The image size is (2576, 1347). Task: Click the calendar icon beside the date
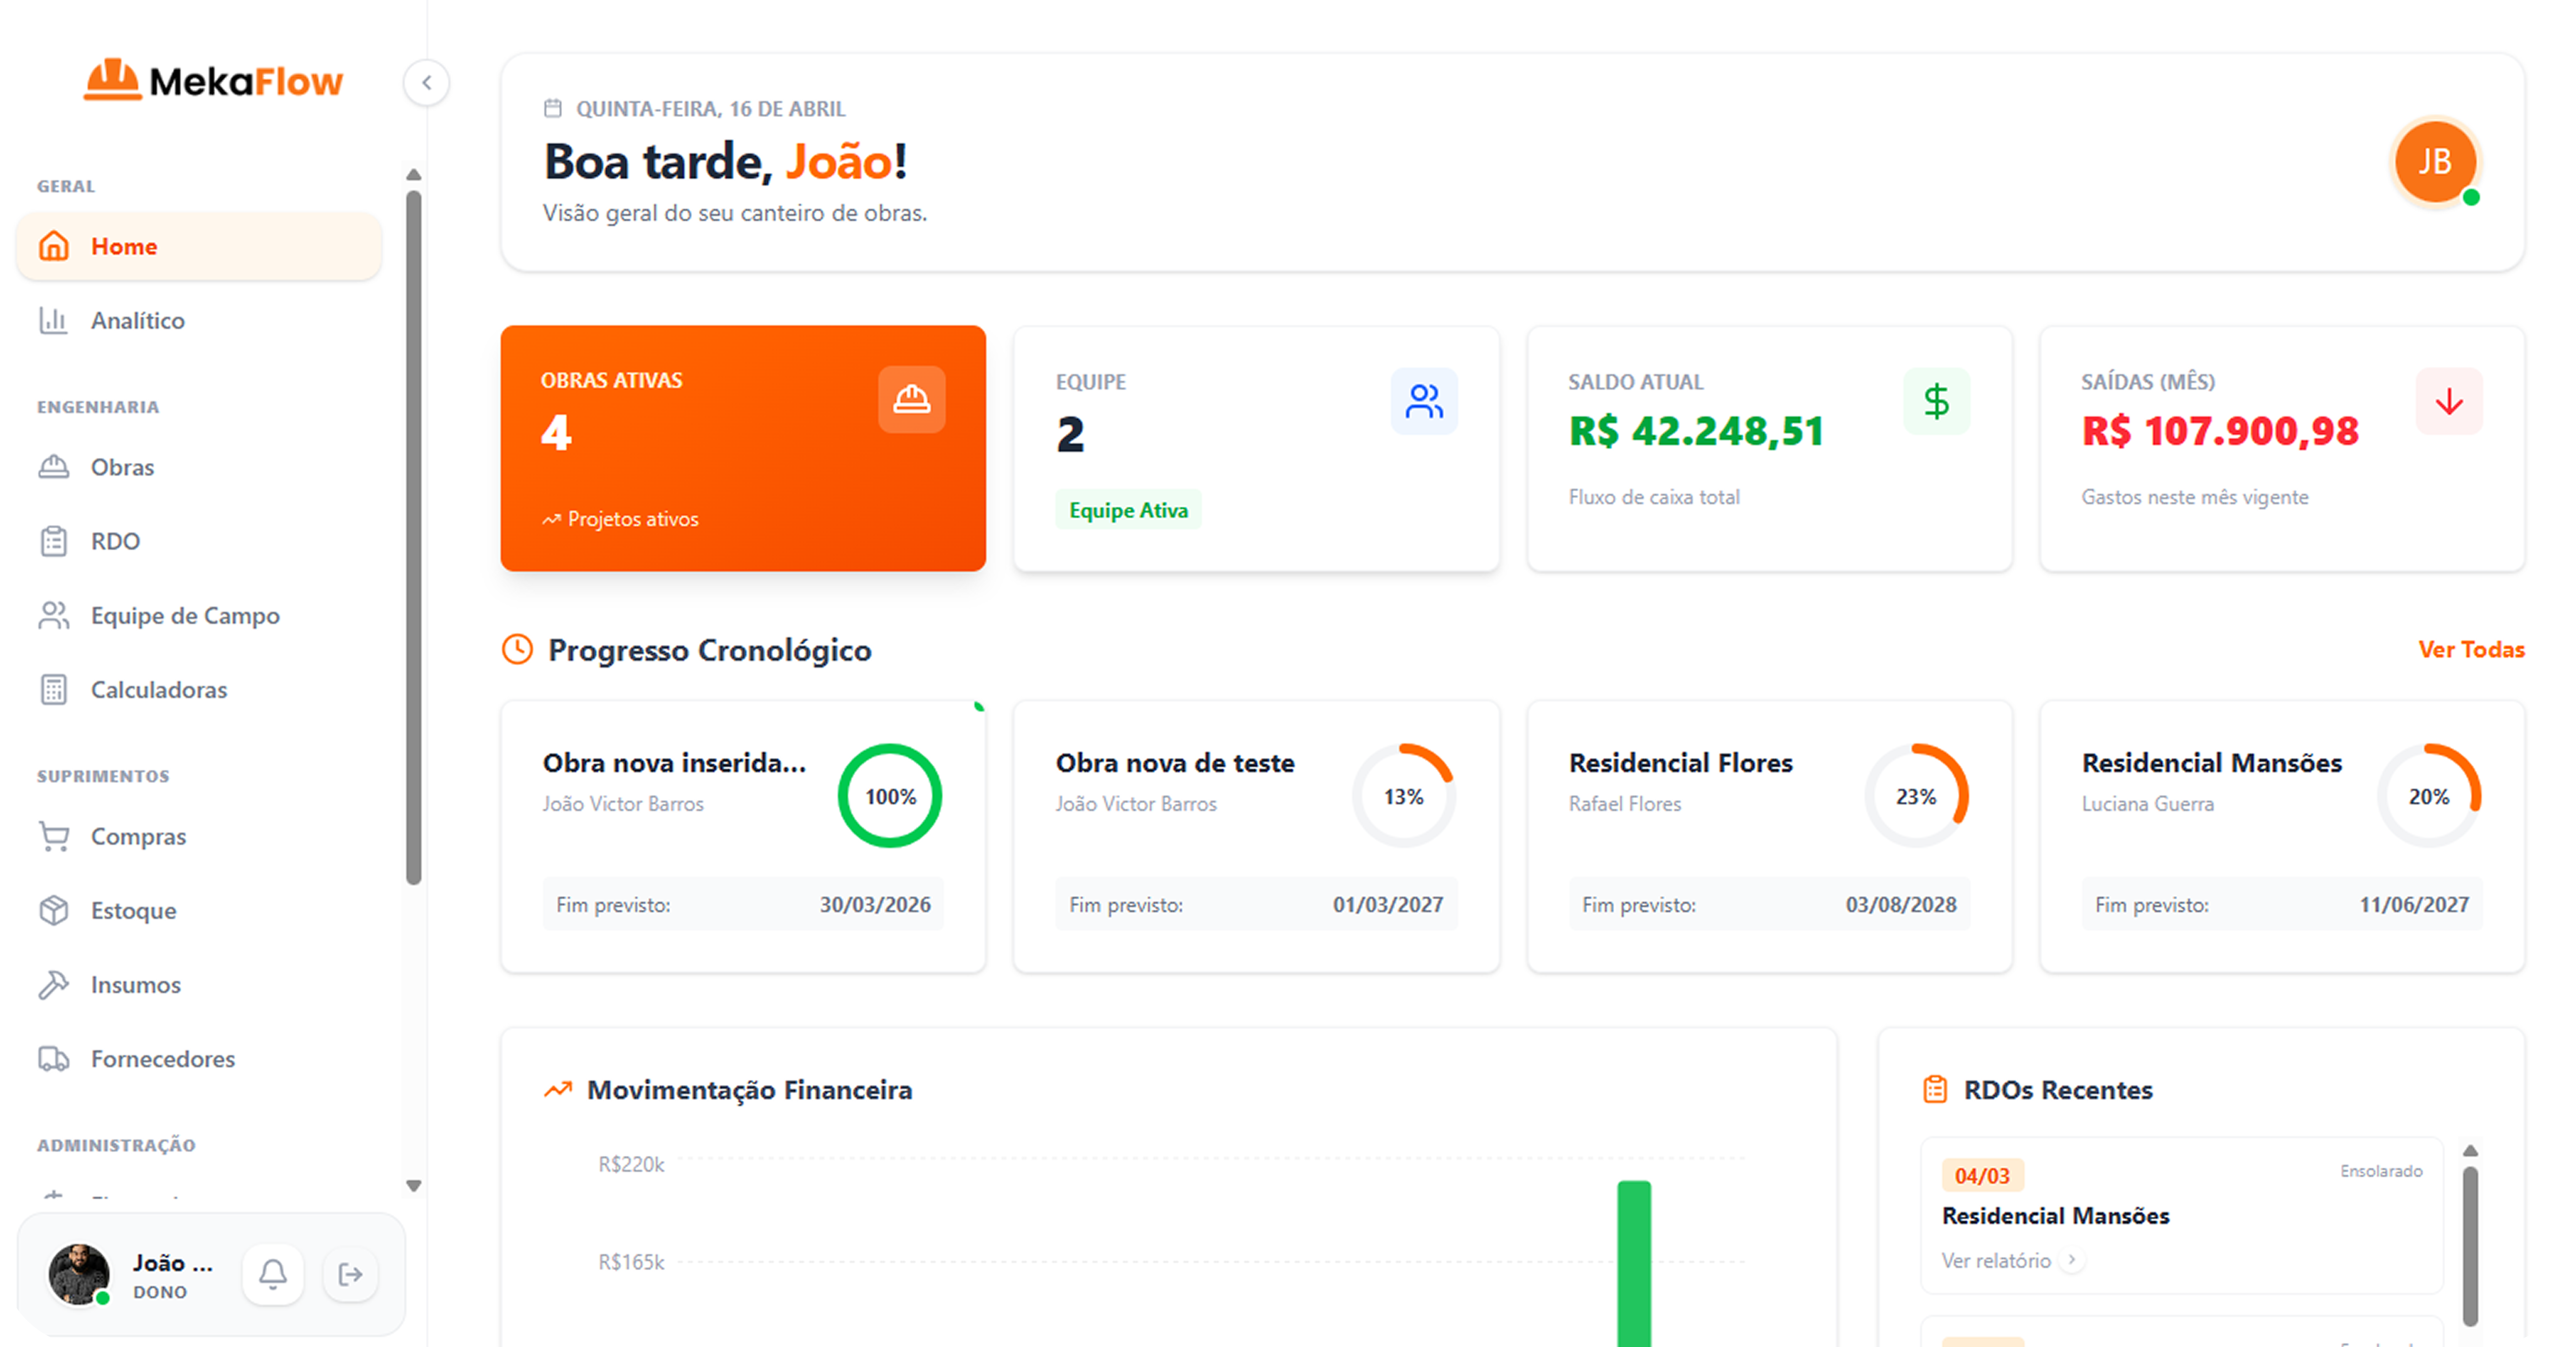[553, 108]
